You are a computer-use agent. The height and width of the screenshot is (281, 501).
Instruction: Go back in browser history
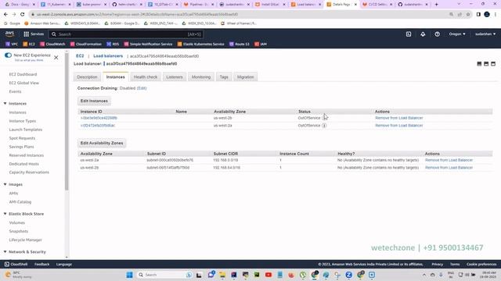click(x=5, y=14)
